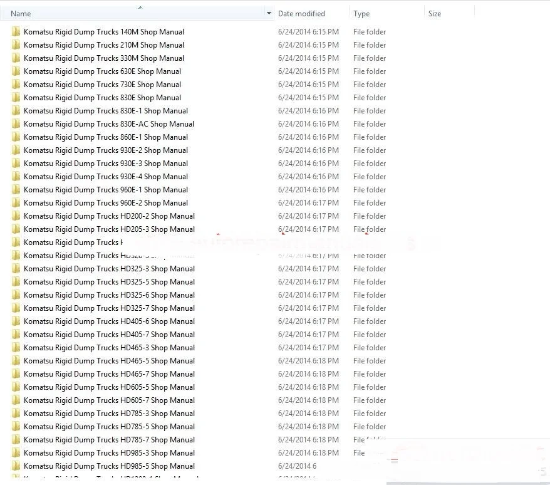Click 'File folder' type of 860E-1 Shop Manual row
Viewport: 550px width, 485px height.
pyautogui.click(x=370, y=137)
